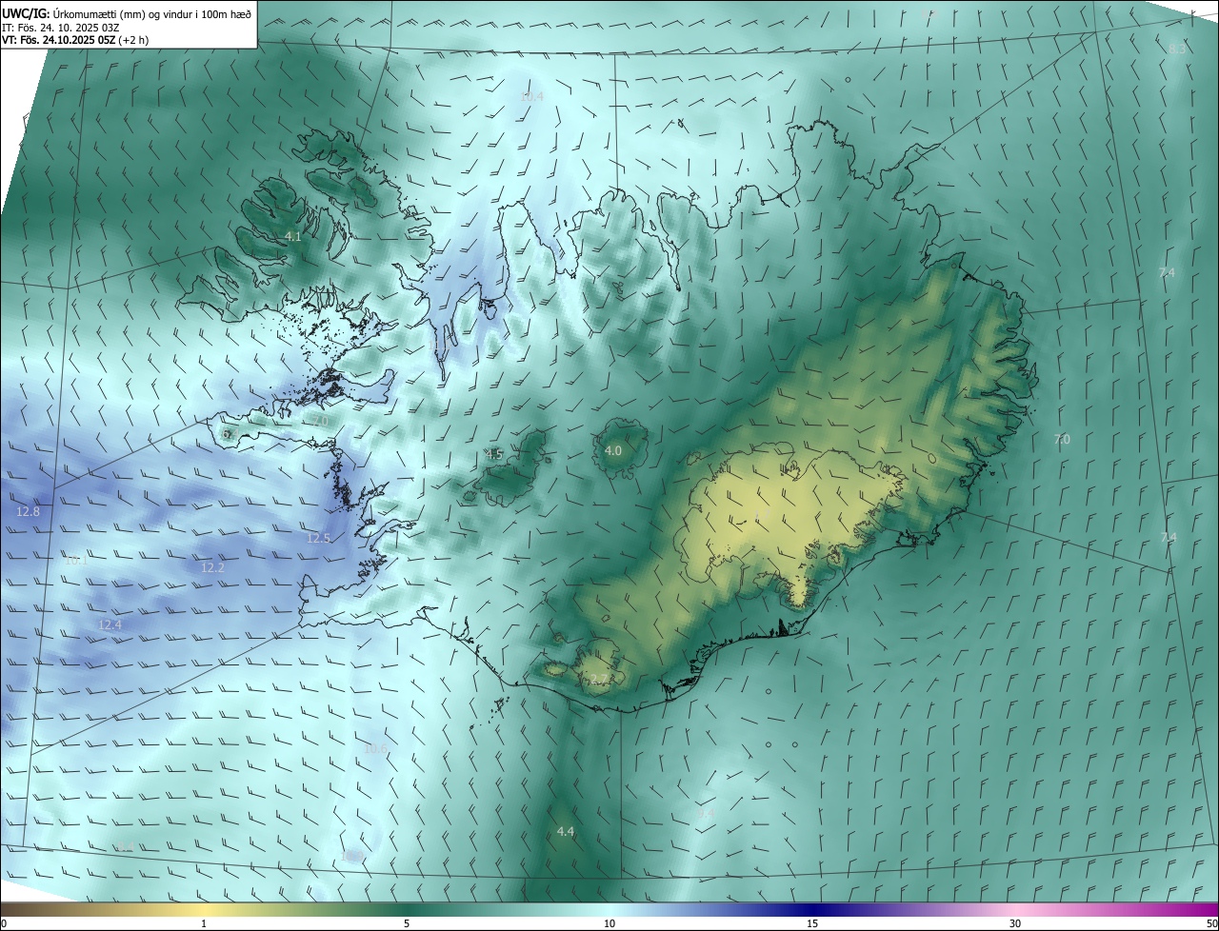The image size is (1219, 931).
Task: Click the 12.2 value label
Action: coord(212,567)
